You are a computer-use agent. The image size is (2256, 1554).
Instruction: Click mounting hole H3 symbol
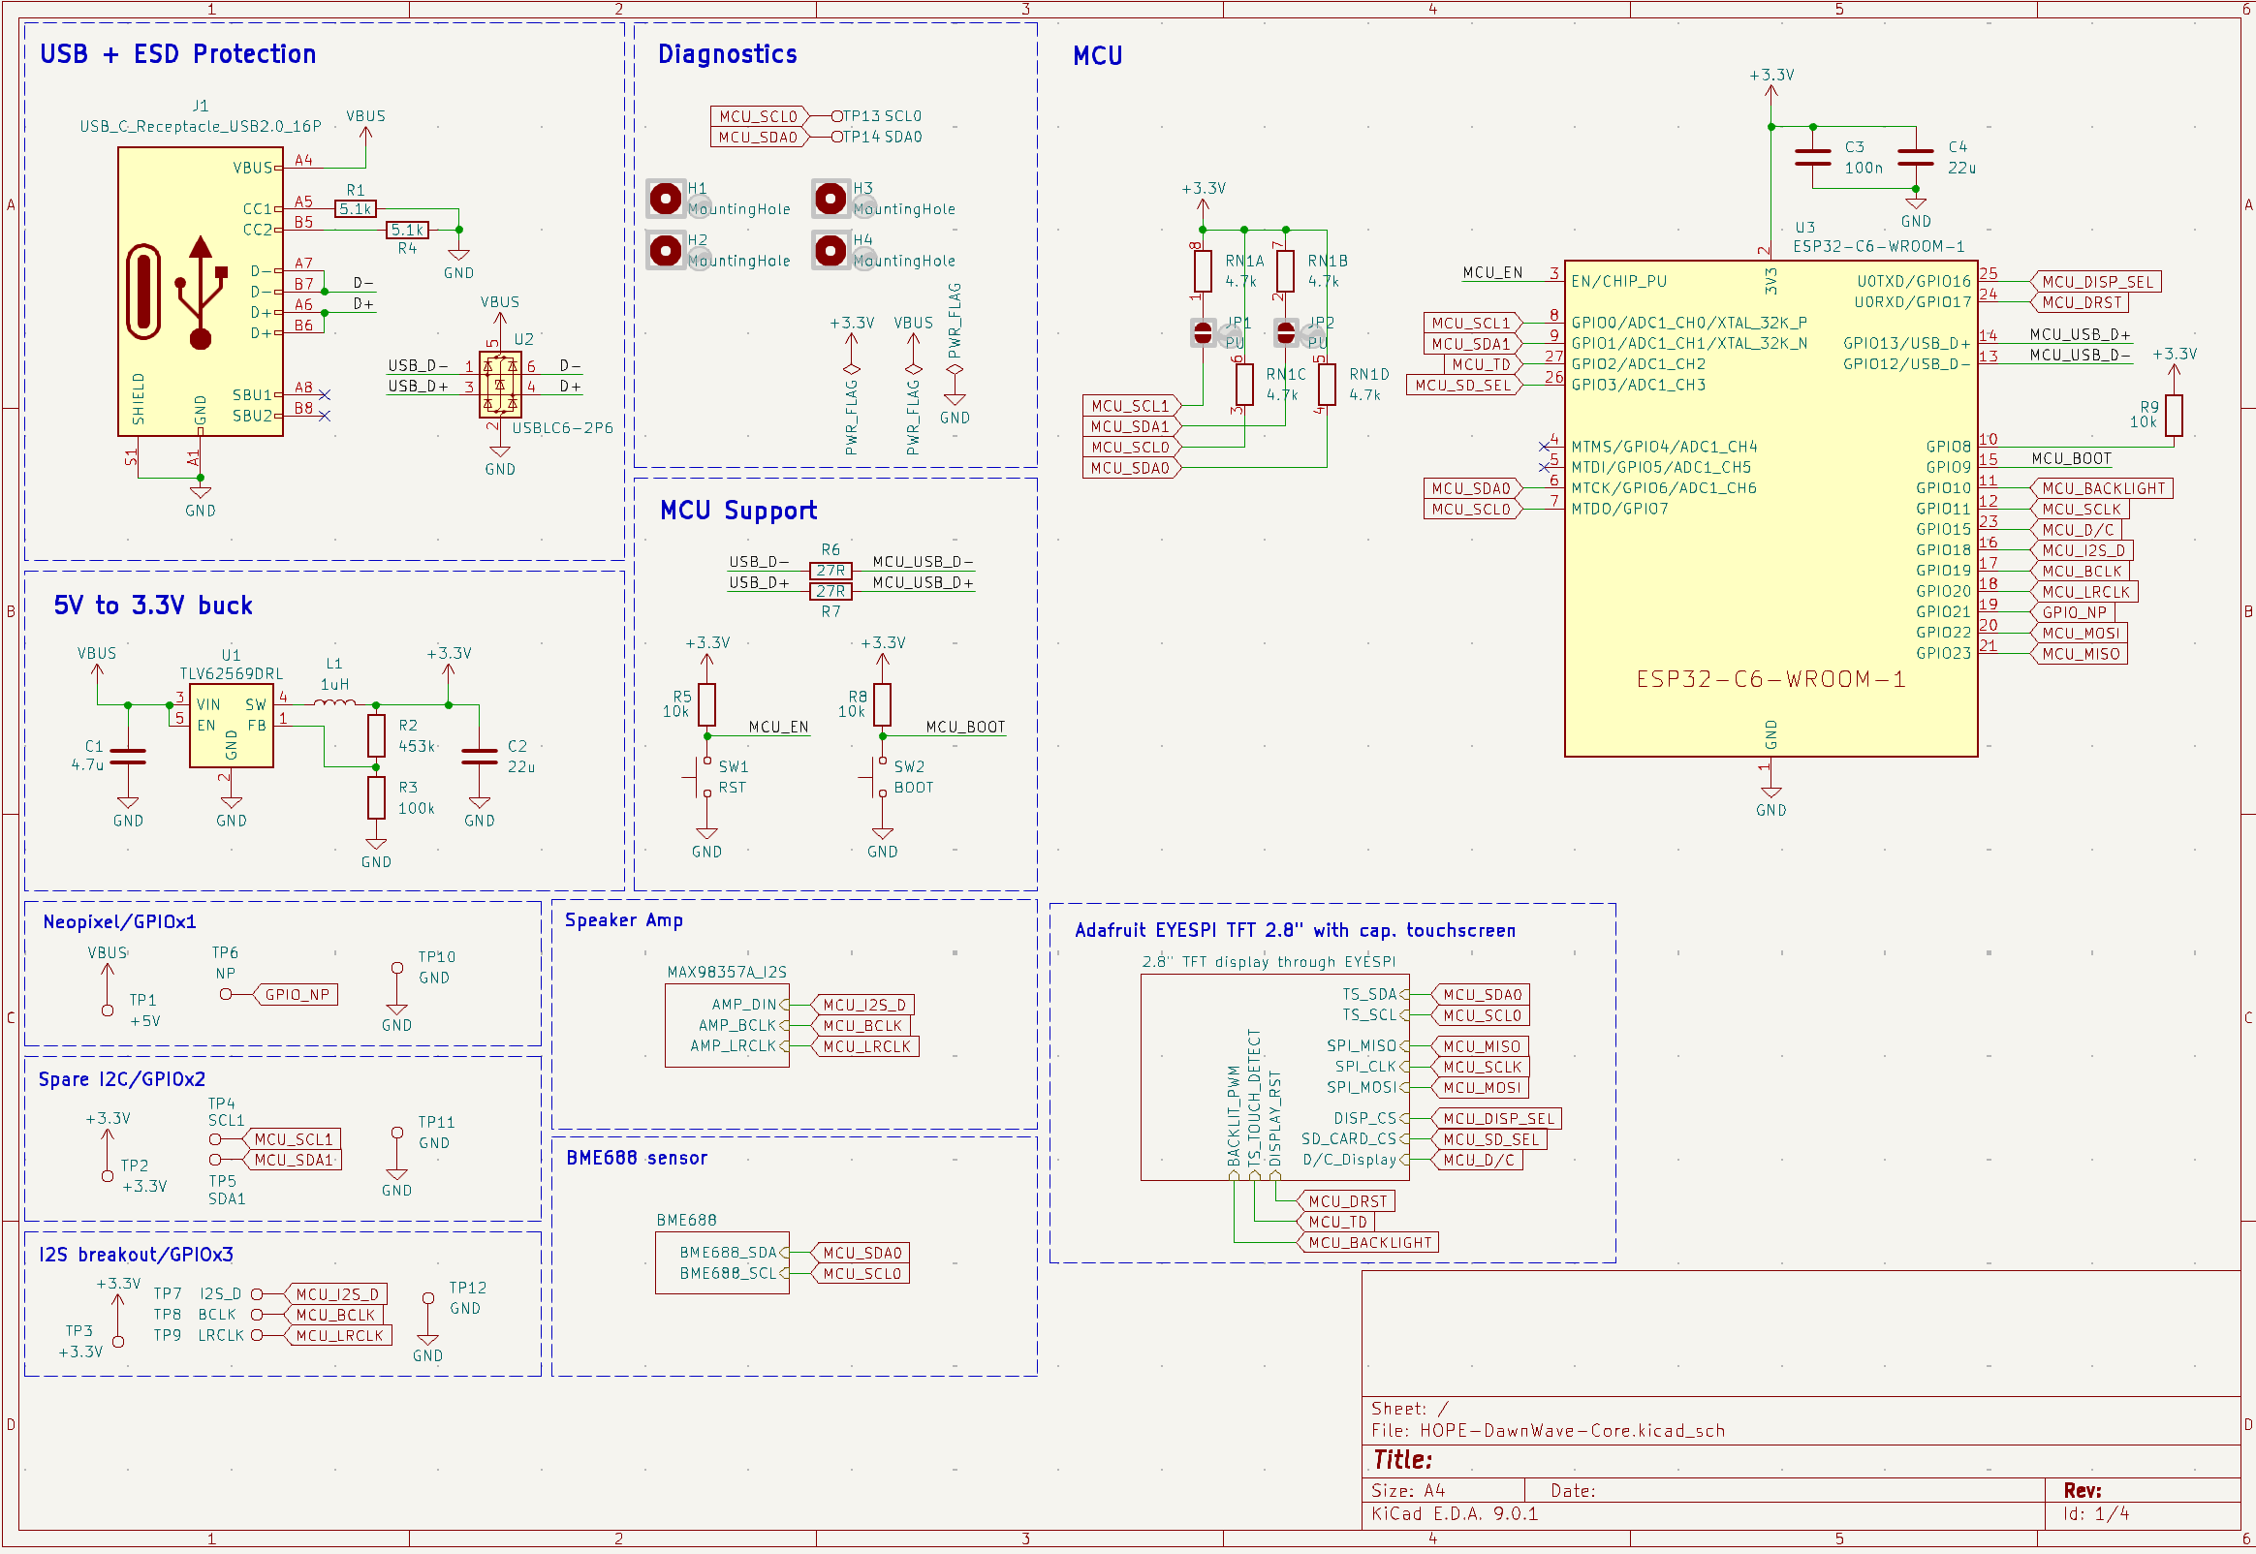pos(830,199)
